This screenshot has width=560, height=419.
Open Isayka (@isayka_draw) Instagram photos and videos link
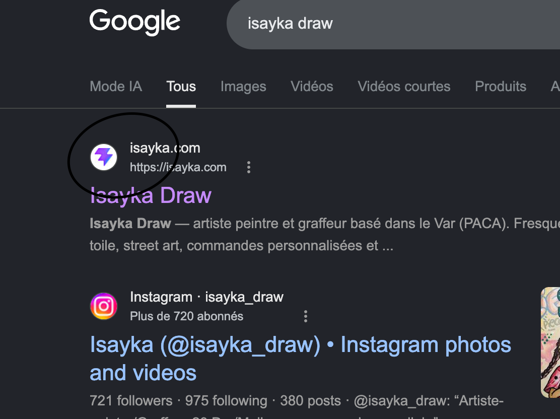[300, 358]
